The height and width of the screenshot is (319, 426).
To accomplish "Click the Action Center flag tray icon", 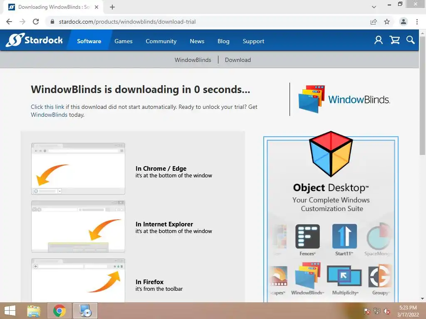I will pyautogui.click(x=367, y=311).
